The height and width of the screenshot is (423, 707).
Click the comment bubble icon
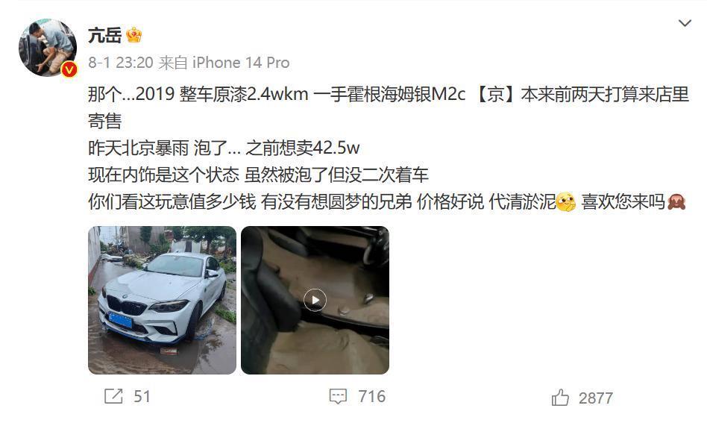338,396
